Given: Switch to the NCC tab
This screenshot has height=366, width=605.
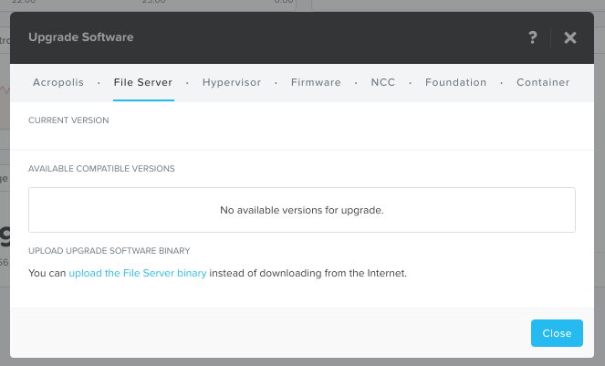Looking at the screenshot, I should pyautogui.click(x=383, y=82).
